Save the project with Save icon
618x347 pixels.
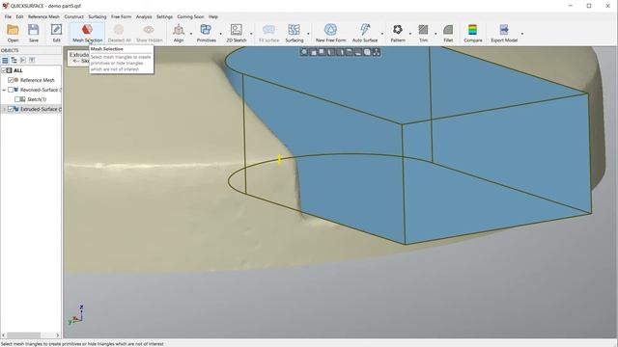point(34,33)
